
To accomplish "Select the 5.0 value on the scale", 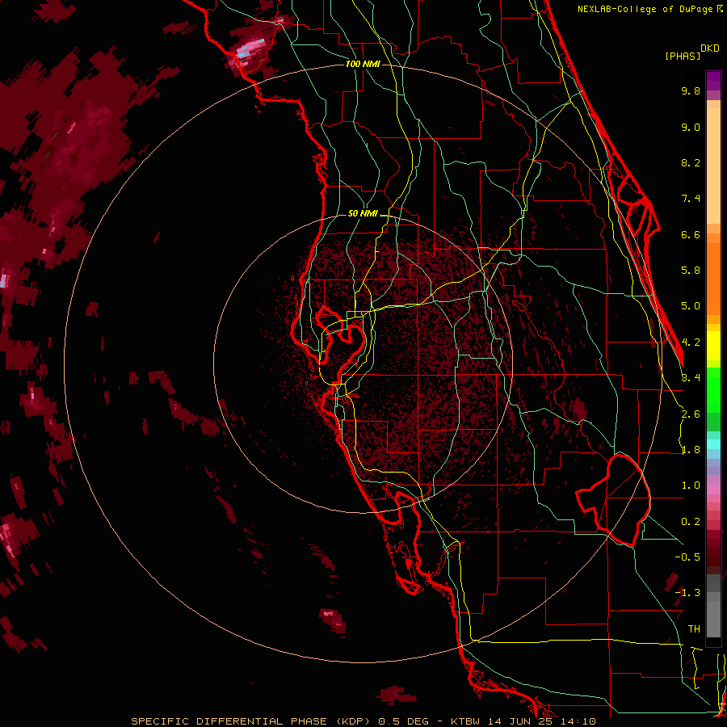I will 691,306.
